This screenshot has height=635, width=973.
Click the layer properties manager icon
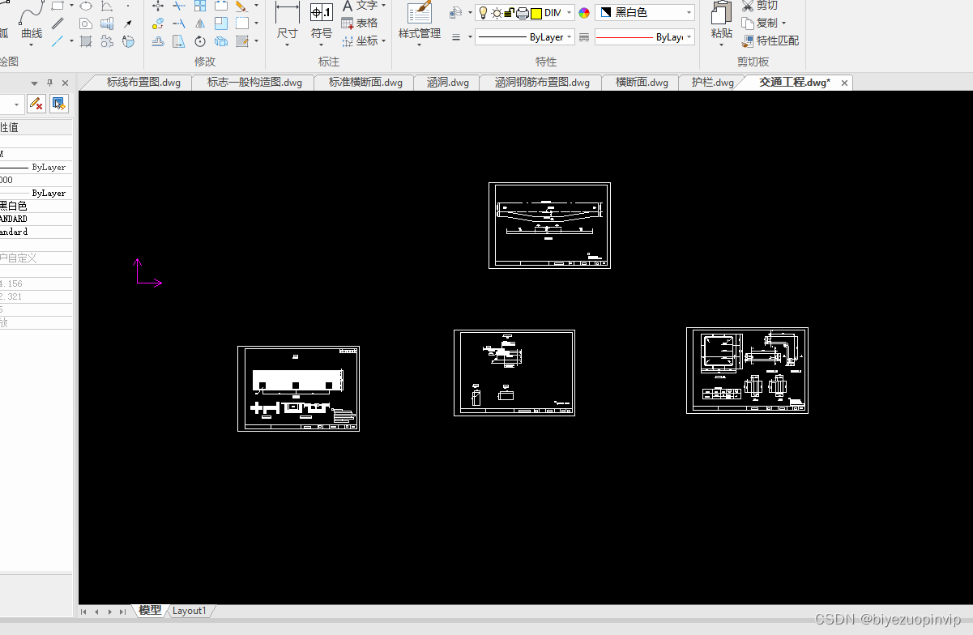point(456,13)
